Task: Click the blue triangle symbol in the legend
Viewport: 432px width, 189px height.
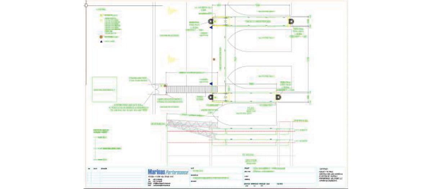Action: click(101, 42)
